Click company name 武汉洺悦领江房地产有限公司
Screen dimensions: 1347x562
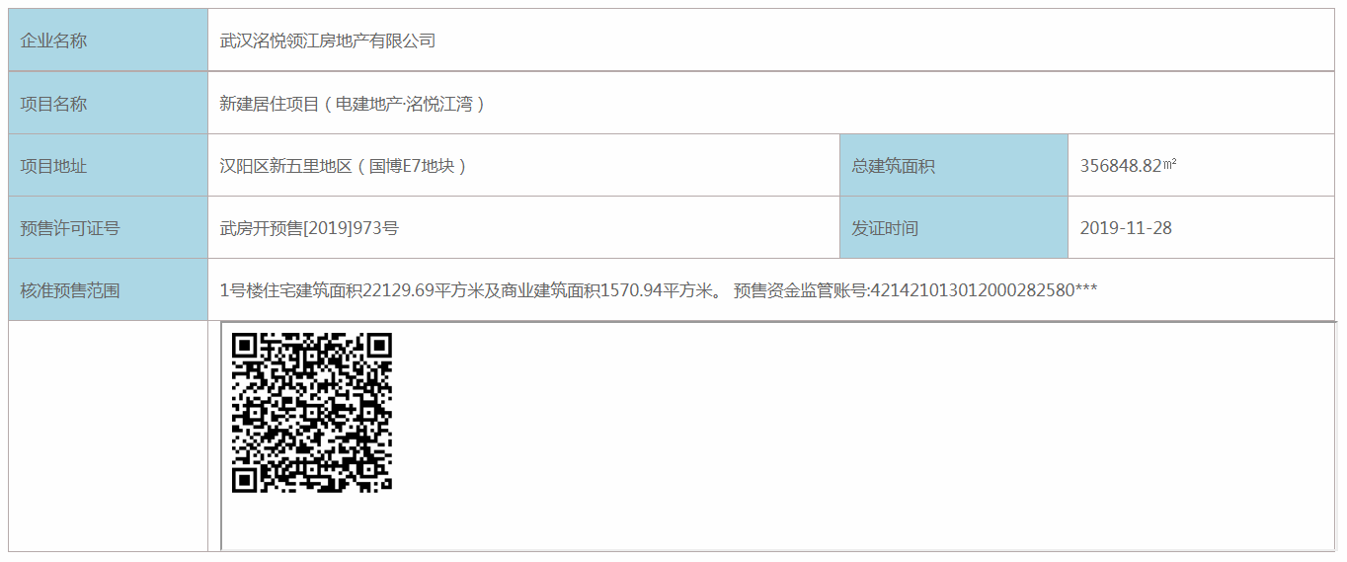[327, 40]
